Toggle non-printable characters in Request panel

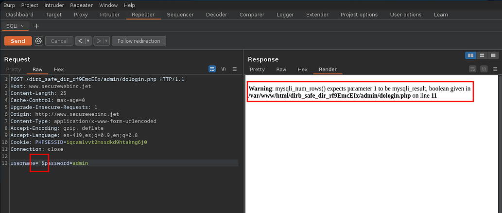[224, 69]
